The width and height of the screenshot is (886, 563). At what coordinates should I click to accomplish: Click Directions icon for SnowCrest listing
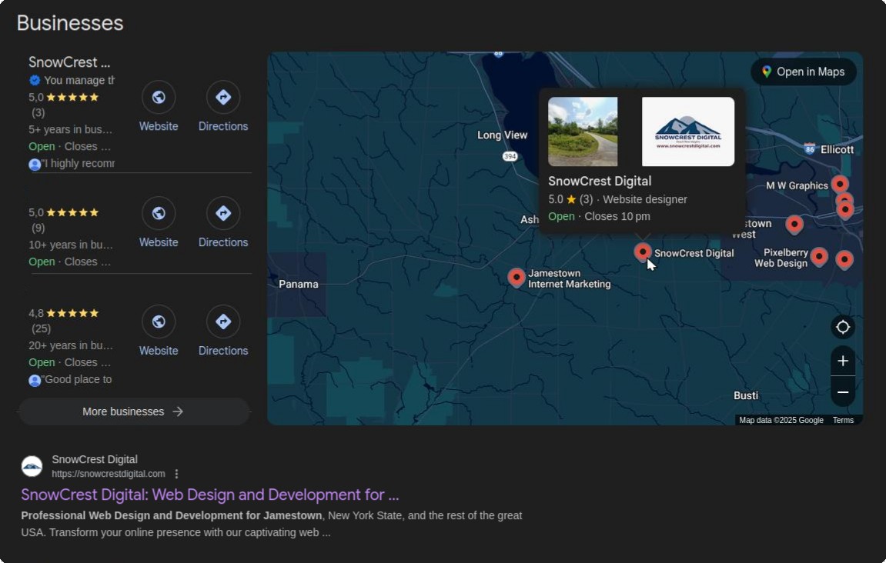223,98
